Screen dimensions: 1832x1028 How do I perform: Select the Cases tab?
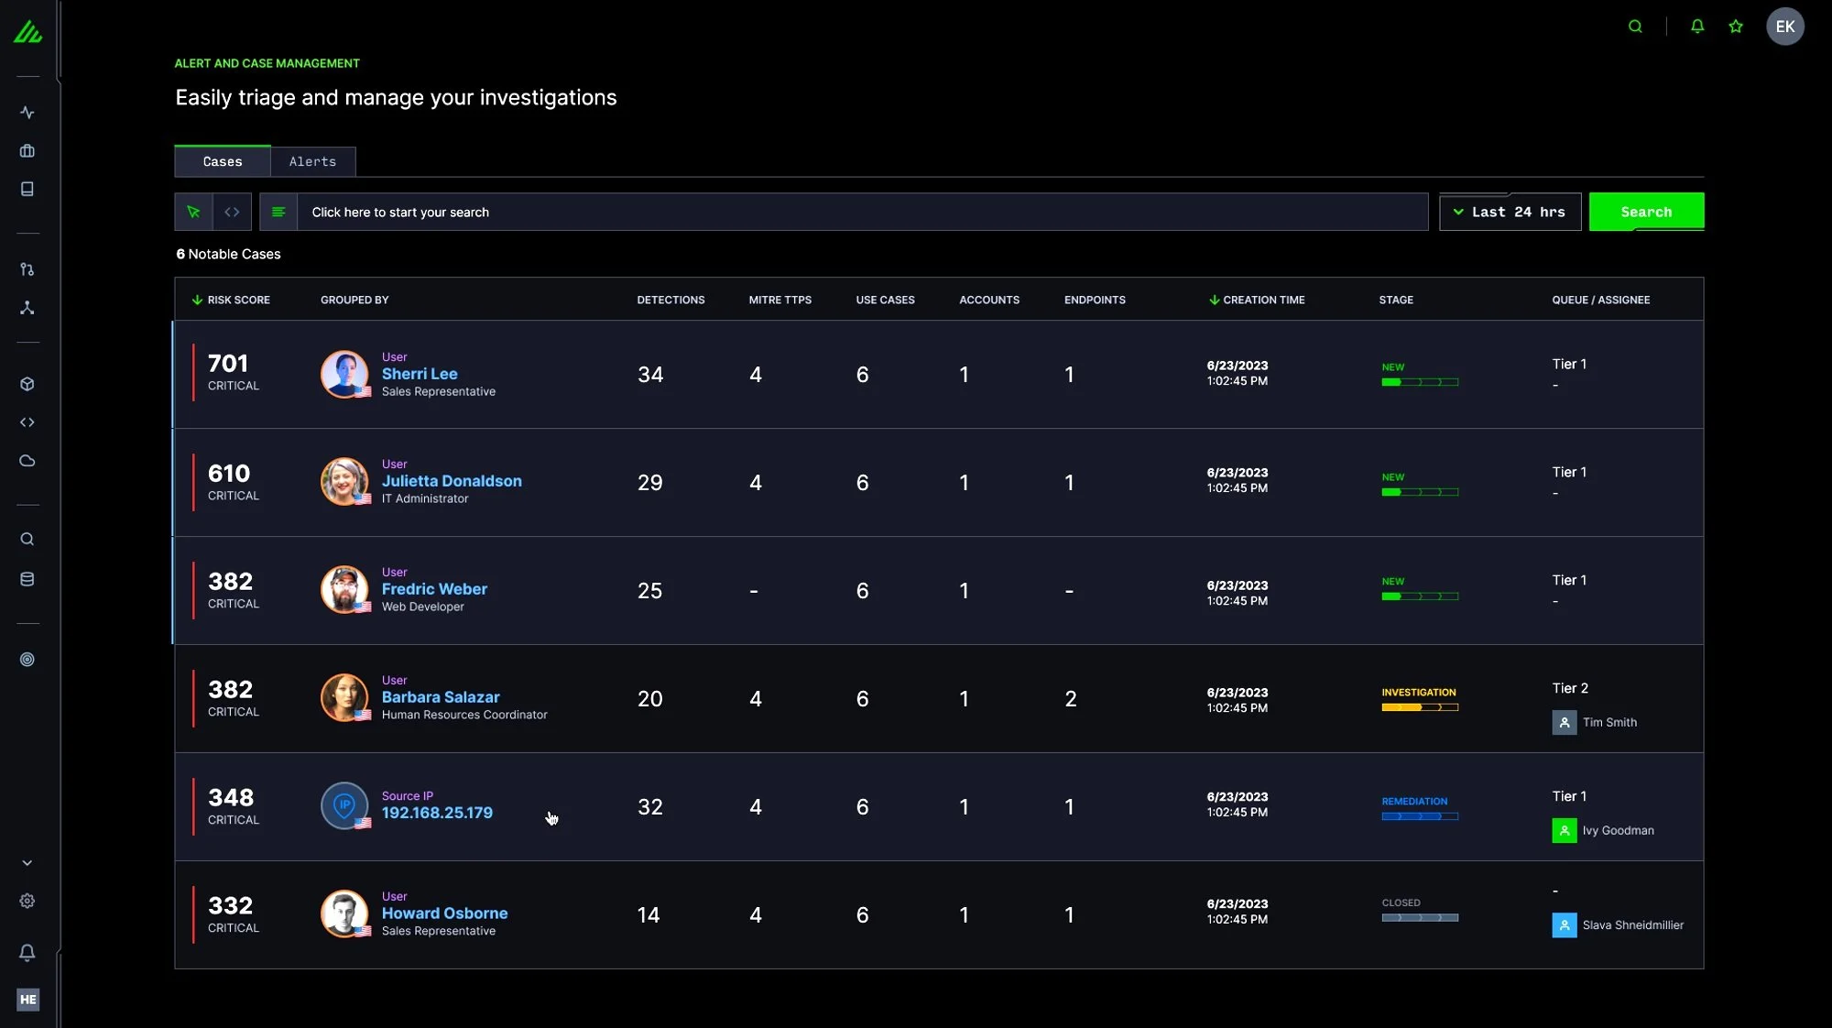click(x=223, y=161)
